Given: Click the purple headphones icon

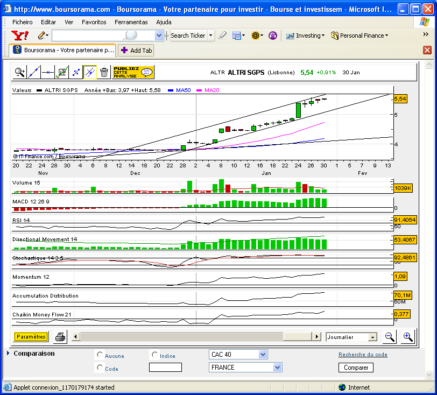Looking at the screenshot, I should point(272,36).
